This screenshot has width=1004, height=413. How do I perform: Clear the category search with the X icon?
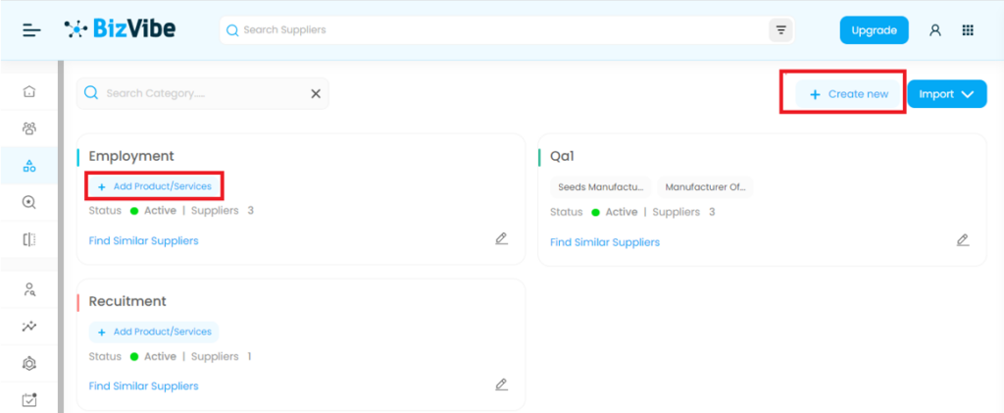tap(316, 94)
